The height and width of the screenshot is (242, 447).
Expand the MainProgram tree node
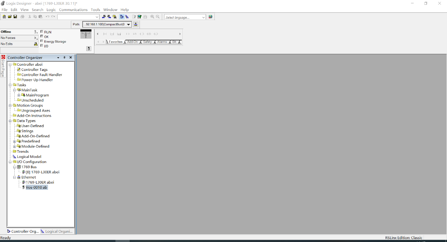19,95
